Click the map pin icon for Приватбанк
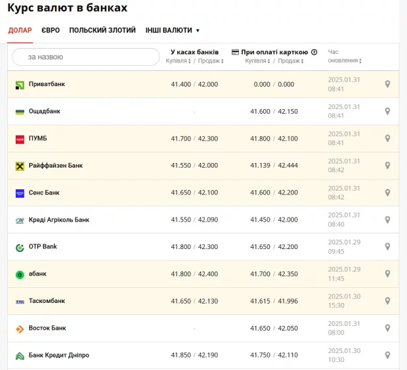 [x=387, y=84]
